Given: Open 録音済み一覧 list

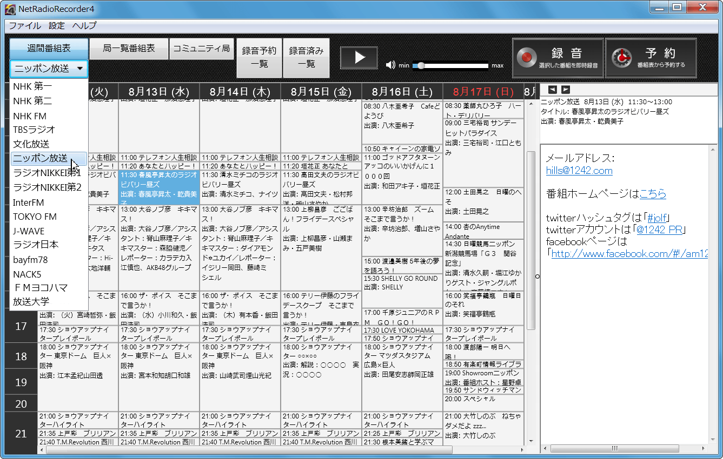Looking at the screenshot, I should point(306,58).
